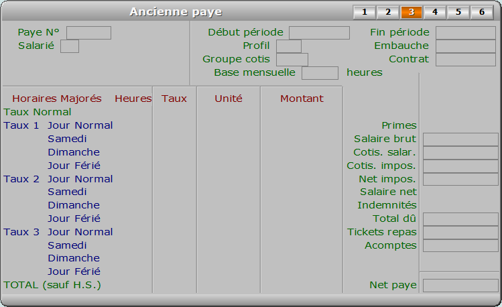
Task: Click the Paye N° input field
Action: [x=88, y=33]
